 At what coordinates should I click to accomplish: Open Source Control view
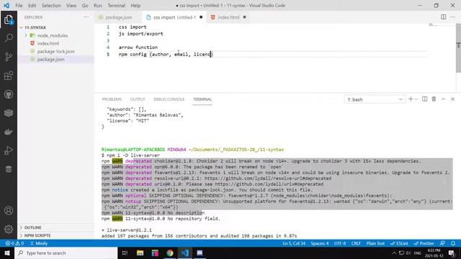[9, 57]
